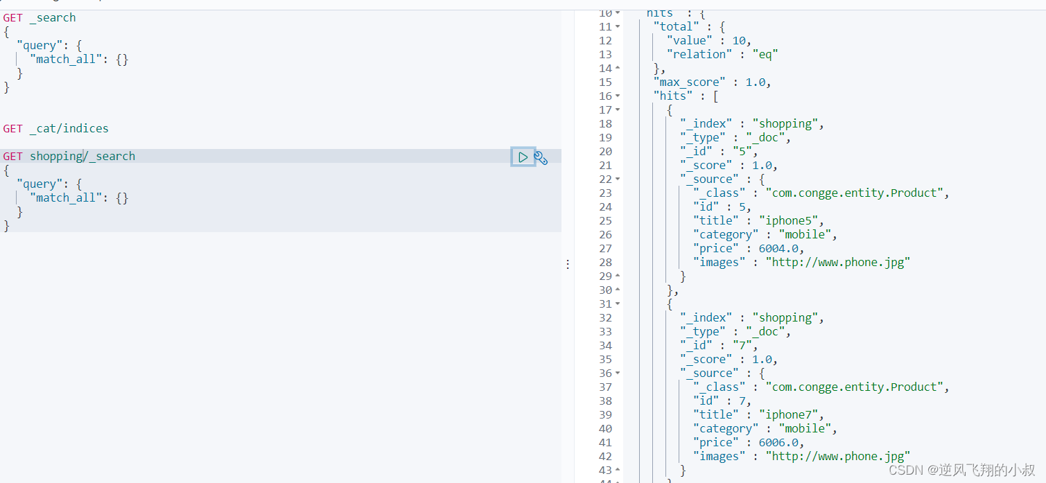Screen dimensions: 1046x483
Task: Click "category" : "mobile" at line 40
Action: 765,429
